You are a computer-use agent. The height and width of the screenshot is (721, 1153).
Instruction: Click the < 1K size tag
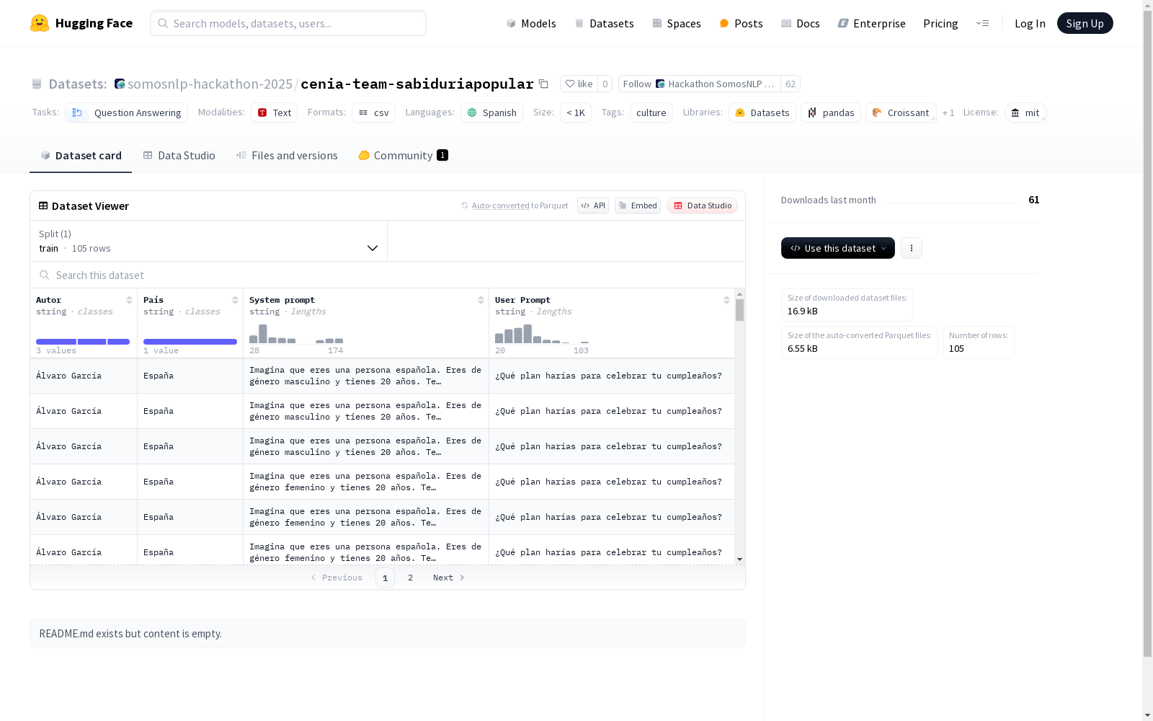point(576,112)
